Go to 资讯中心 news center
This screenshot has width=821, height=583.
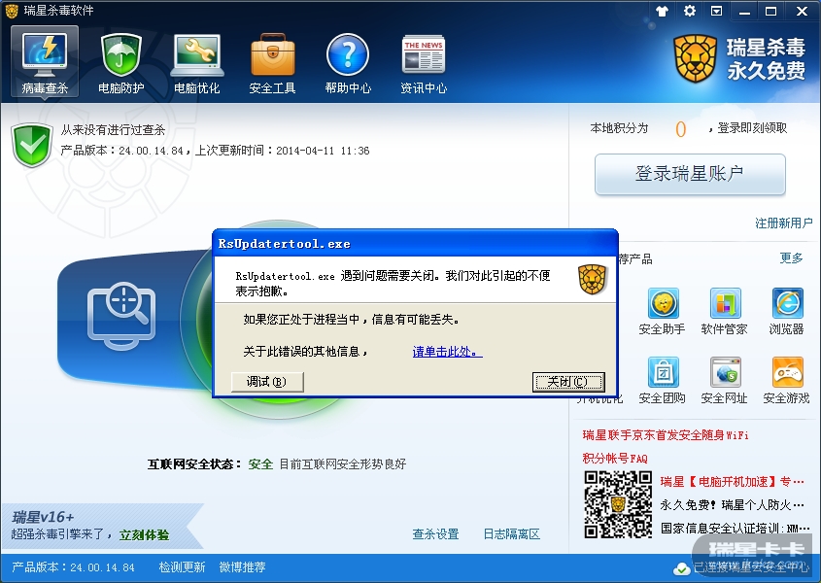(x=424, y=62)
